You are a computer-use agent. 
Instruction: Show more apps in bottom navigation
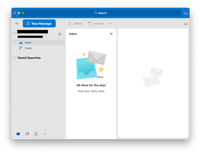[x=45, y=134]
